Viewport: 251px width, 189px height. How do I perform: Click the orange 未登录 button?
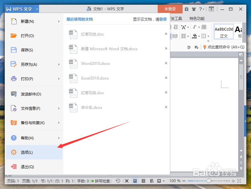(170, 9)
